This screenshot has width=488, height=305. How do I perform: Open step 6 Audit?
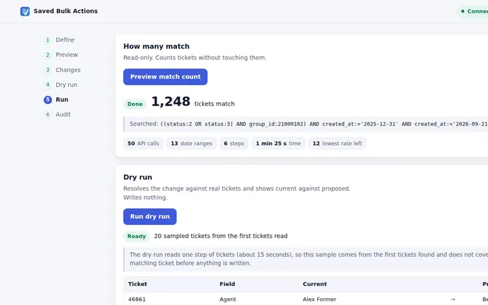point(58,115)
